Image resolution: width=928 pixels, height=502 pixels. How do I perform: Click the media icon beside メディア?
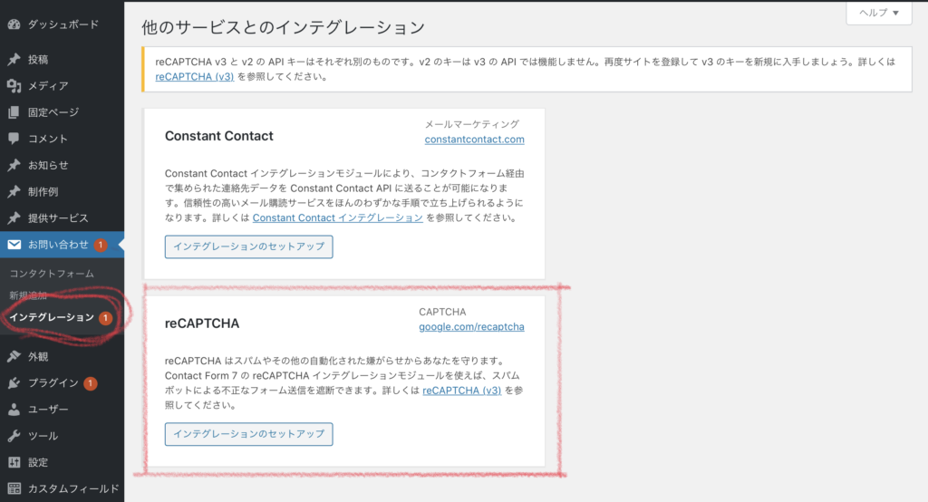click(x=14, y=86)
